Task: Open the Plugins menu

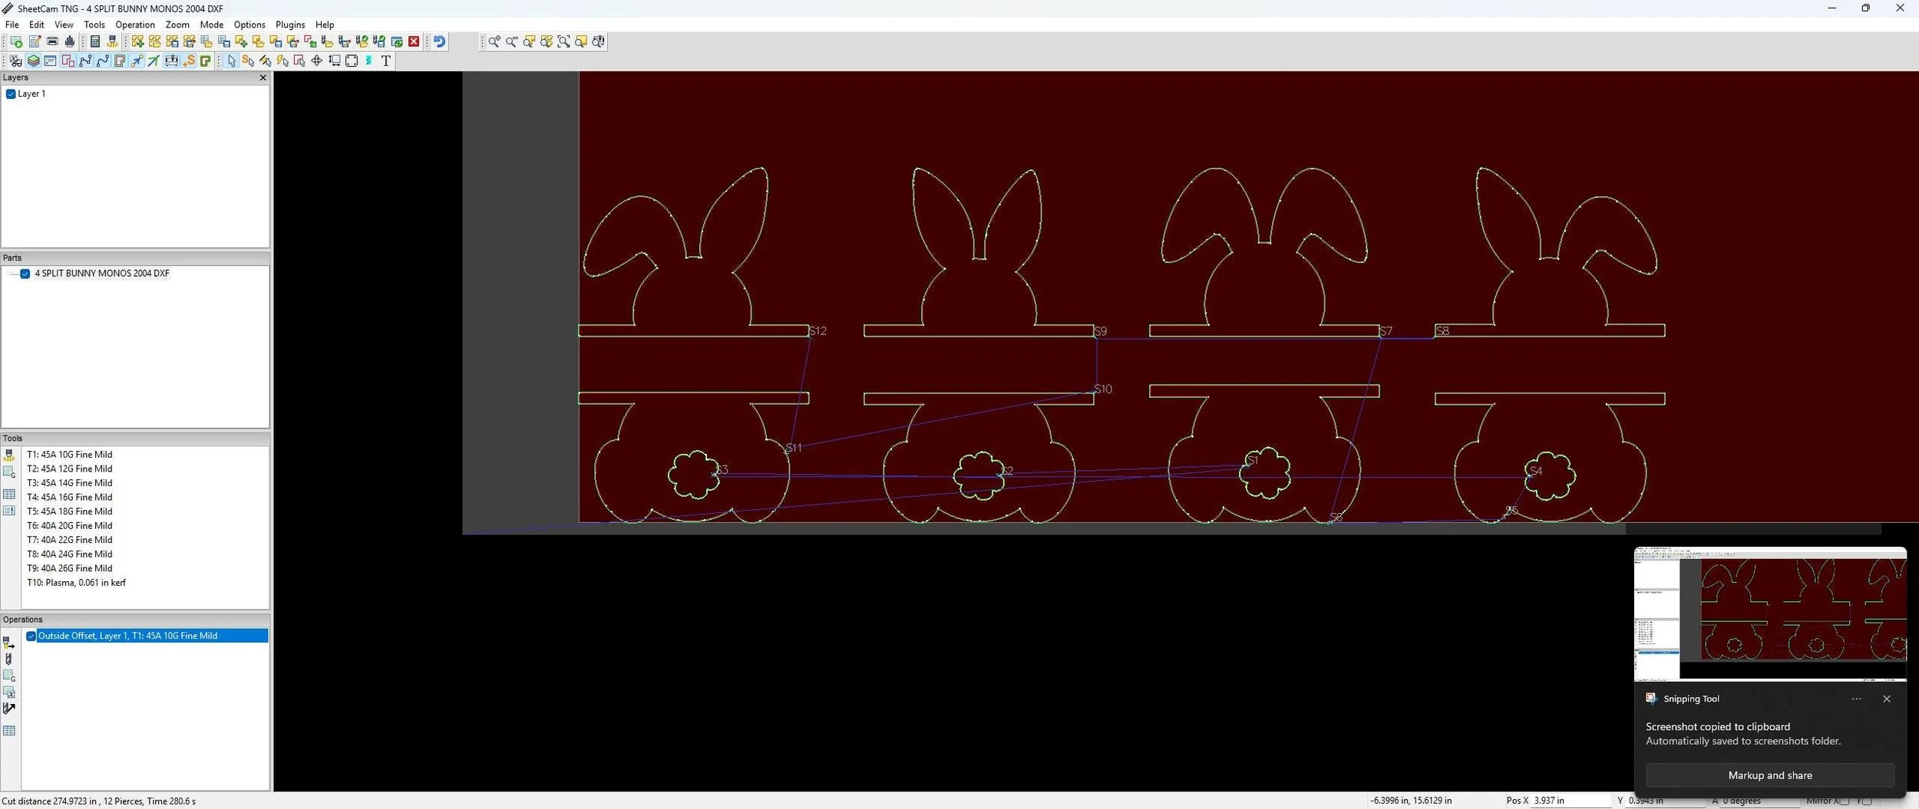Action: (290, 25)
